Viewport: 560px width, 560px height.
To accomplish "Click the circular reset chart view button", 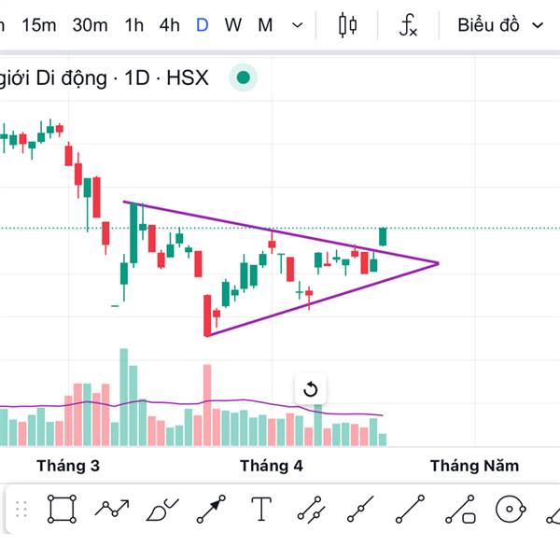I will point(311,390).
